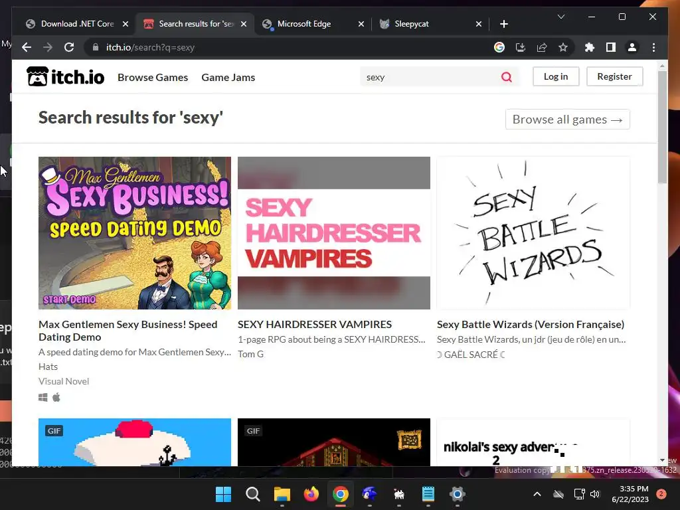Open the dark GIF thumbnail showing a red house
This screenshot has height=510, width=680.
point(334,442)
